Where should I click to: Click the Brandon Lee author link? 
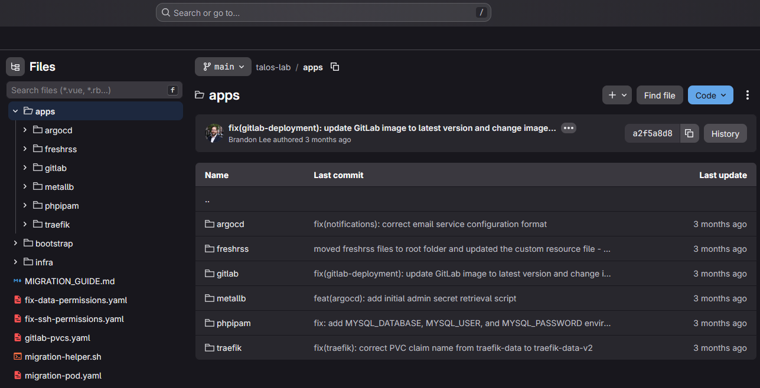(x=251, y=140)
